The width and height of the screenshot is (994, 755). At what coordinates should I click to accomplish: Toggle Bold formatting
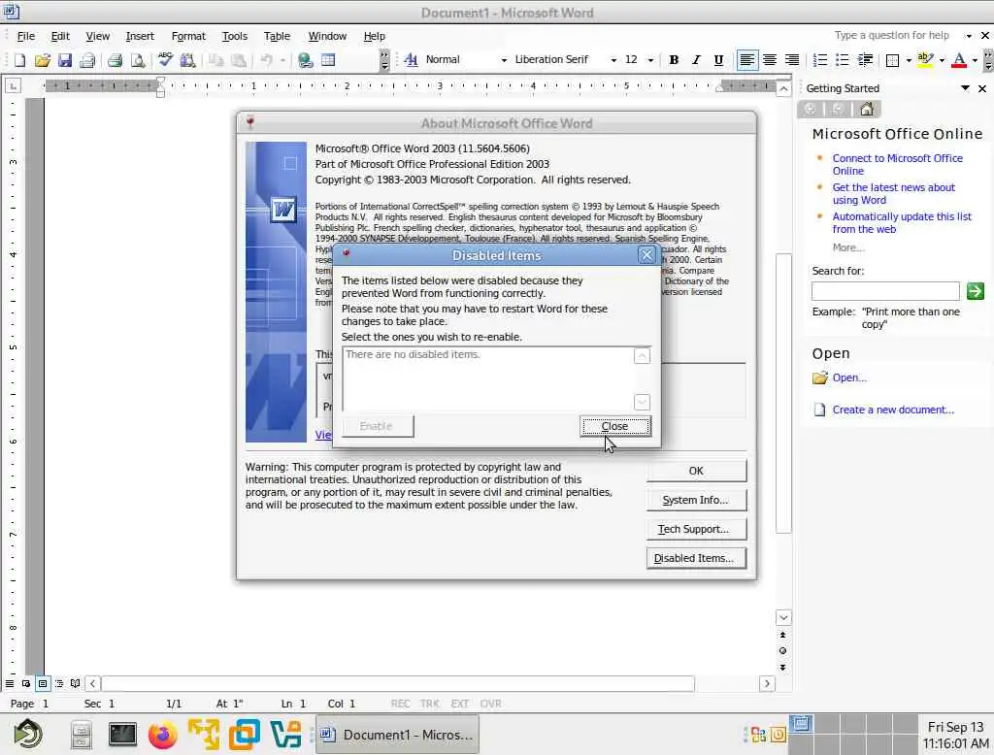pos(674,59)
